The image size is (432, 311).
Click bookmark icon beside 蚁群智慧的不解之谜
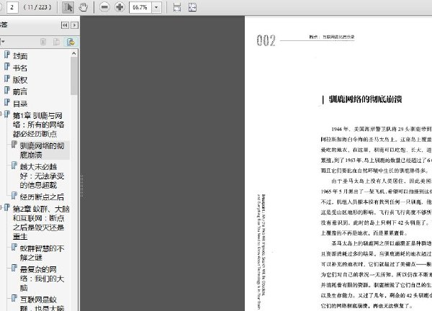(x=14, y=248)
